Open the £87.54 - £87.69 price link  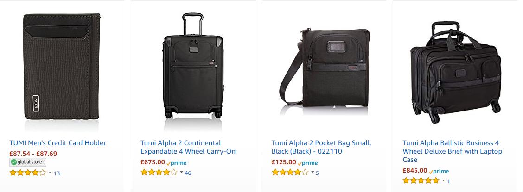[x=33, y=154]
